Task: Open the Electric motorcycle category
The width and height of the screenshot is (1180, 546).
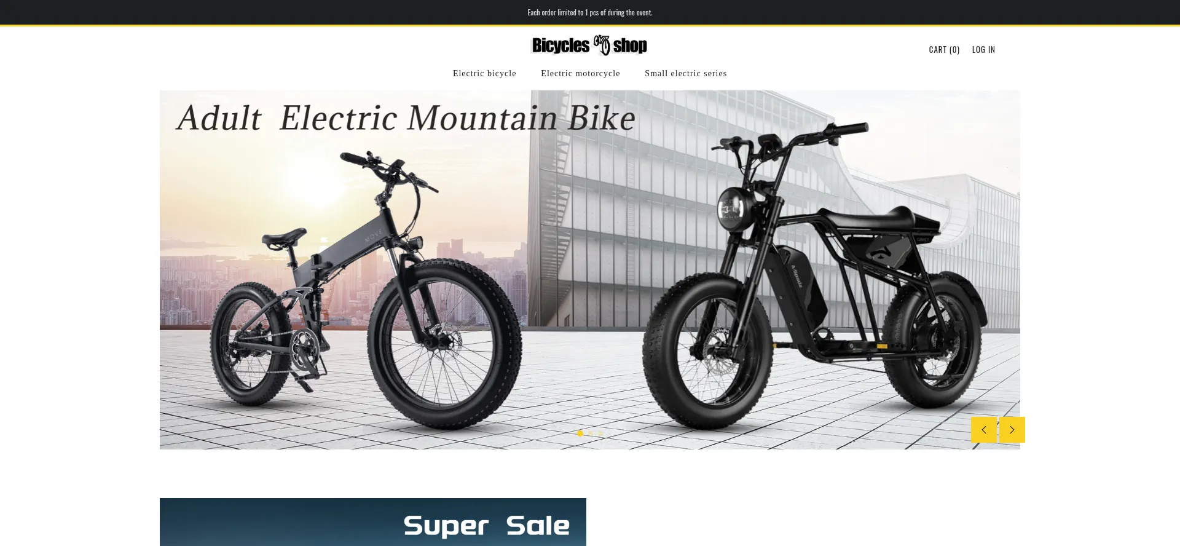Action: (580, 73)
